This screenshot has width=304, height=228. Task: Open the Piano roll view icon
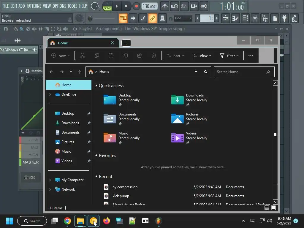(x=235, y=18)
